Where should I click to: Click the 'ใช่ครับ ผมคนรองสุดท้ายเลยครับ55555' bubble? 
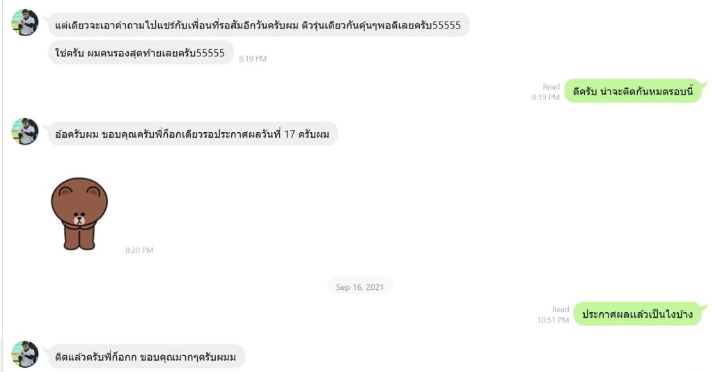[x=141, y=53]
